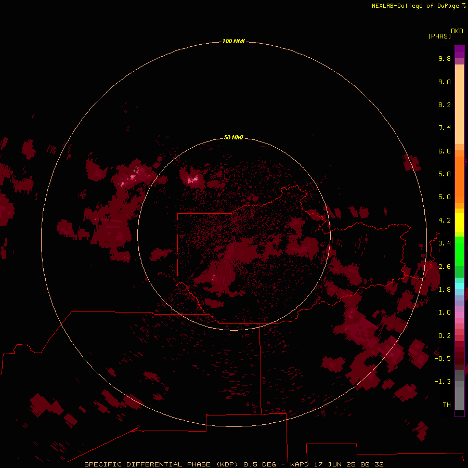Click the 'KAPD' radar site identifier

(x=300, y=464)
